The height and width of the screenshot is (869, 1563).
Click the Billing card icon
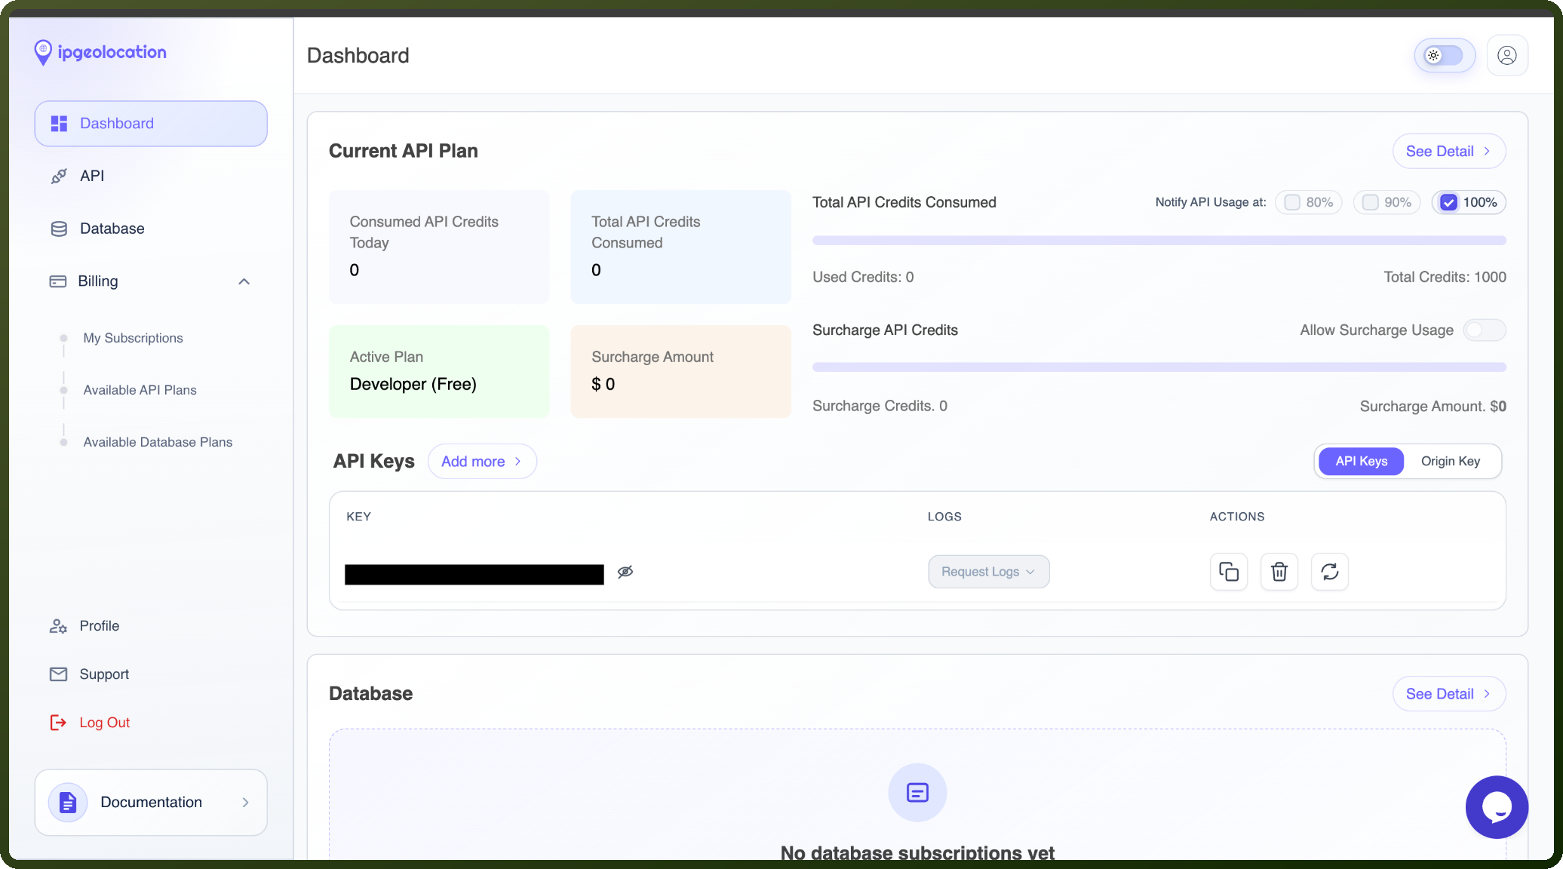[58, 281]
